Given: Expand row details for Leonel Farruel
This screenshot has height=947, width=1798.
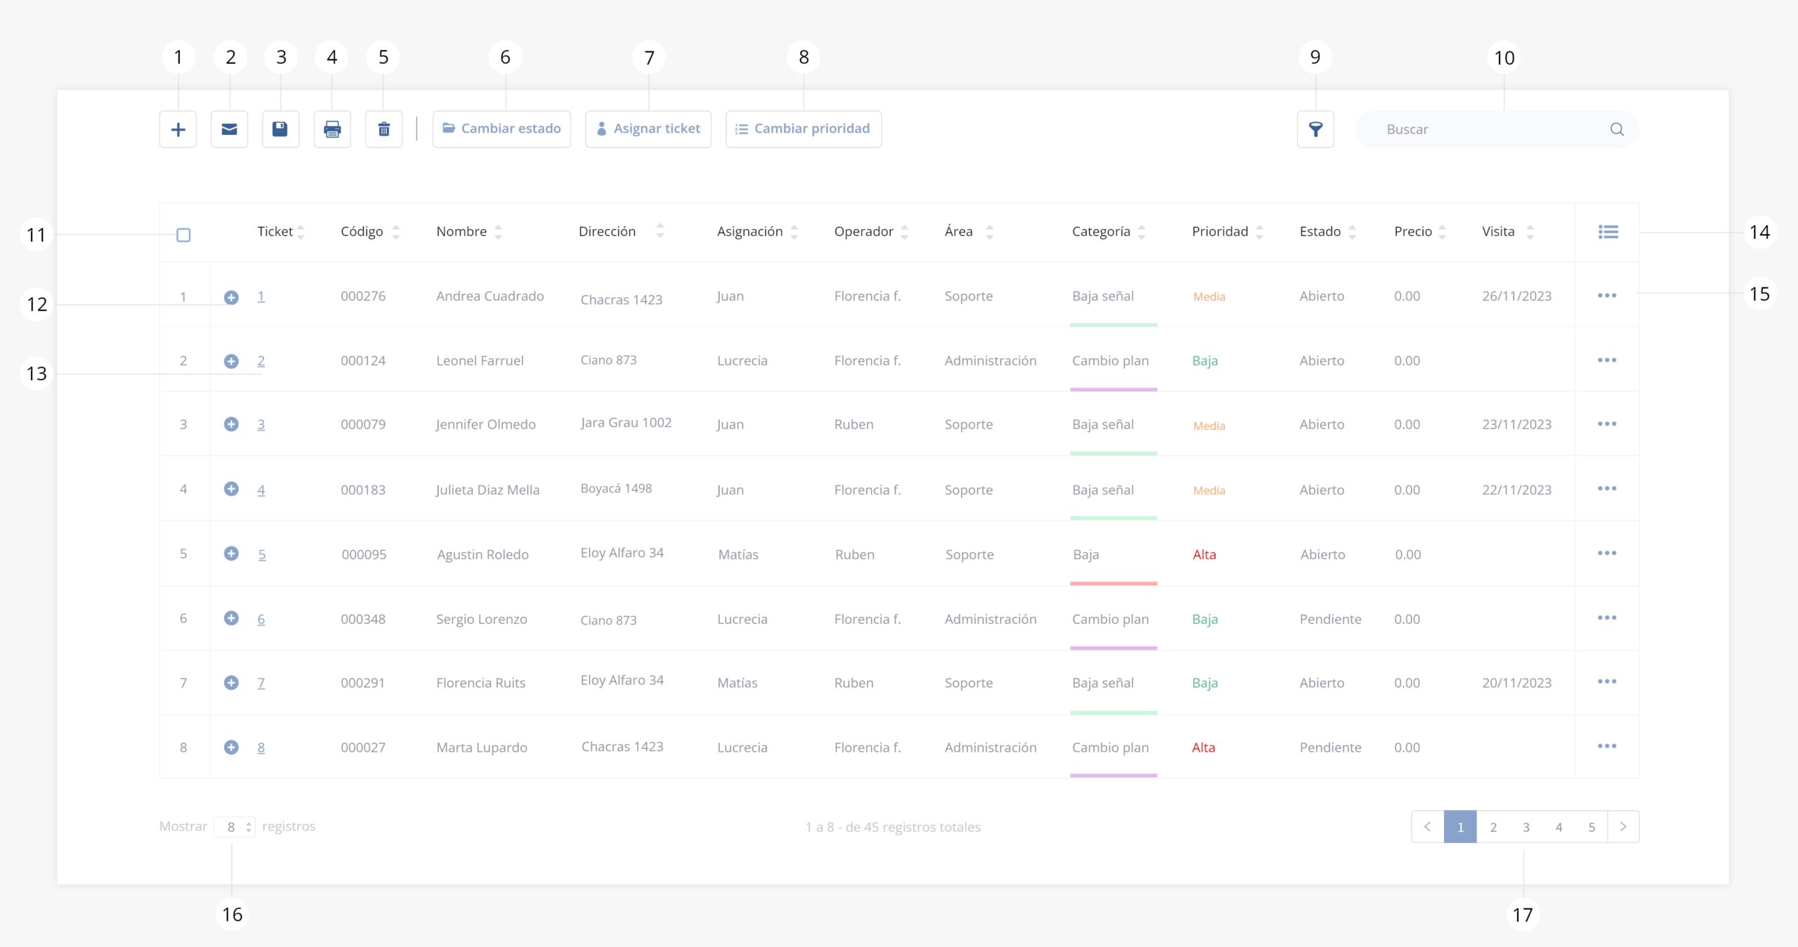Looking at the screenshot, I should click(231, 361).
